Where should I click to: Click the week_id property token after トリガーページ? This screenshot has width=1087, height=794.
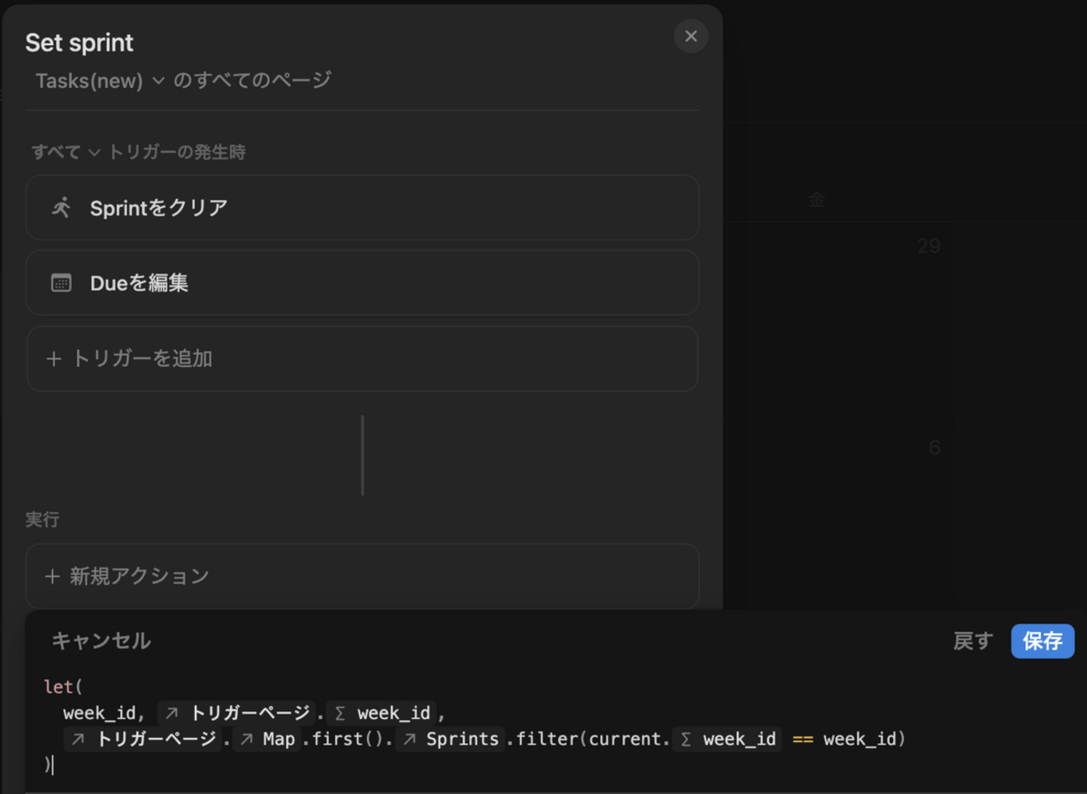click(382, 713)
